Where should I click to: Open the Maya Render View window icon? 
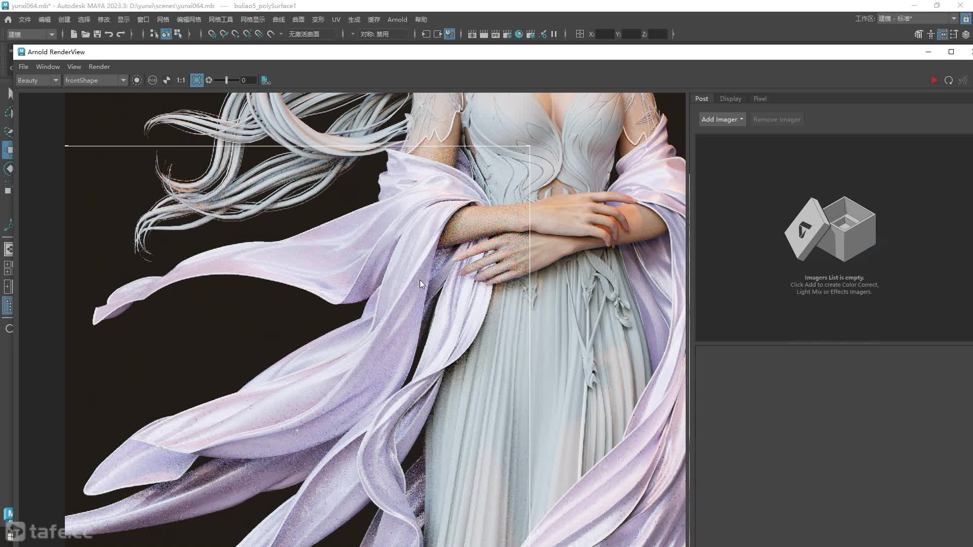472,34
